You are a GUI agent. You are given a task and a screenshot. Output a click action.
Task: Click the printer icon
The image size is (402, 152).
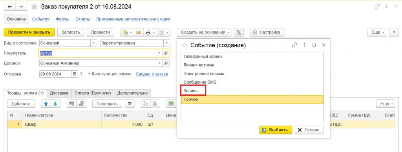[x=148, y=32]
